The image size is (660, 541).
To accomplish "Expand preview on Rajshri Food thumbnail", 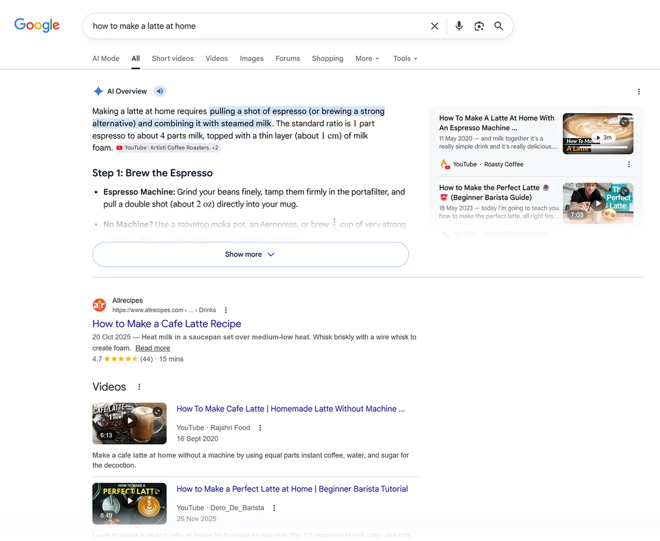I will [x=158, y=411].
